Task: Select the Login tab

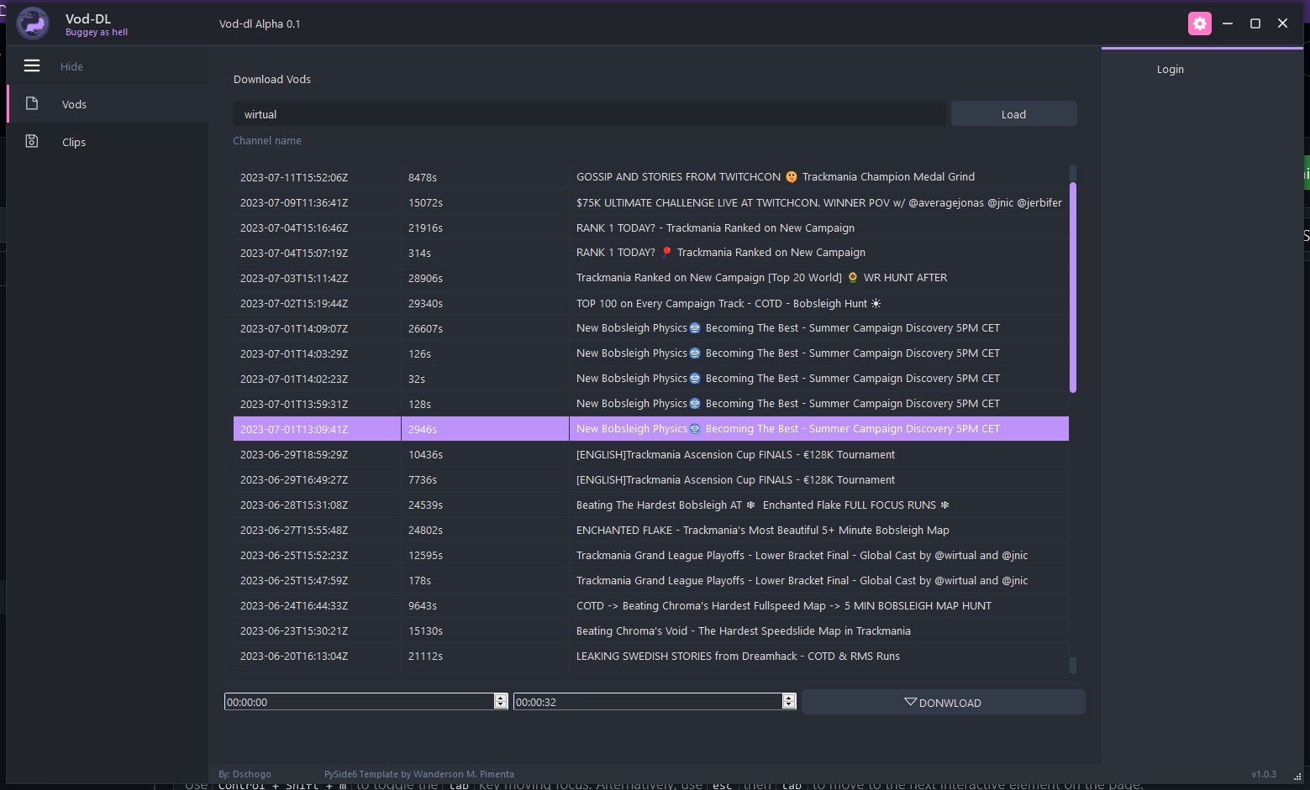Action: 1170,70
